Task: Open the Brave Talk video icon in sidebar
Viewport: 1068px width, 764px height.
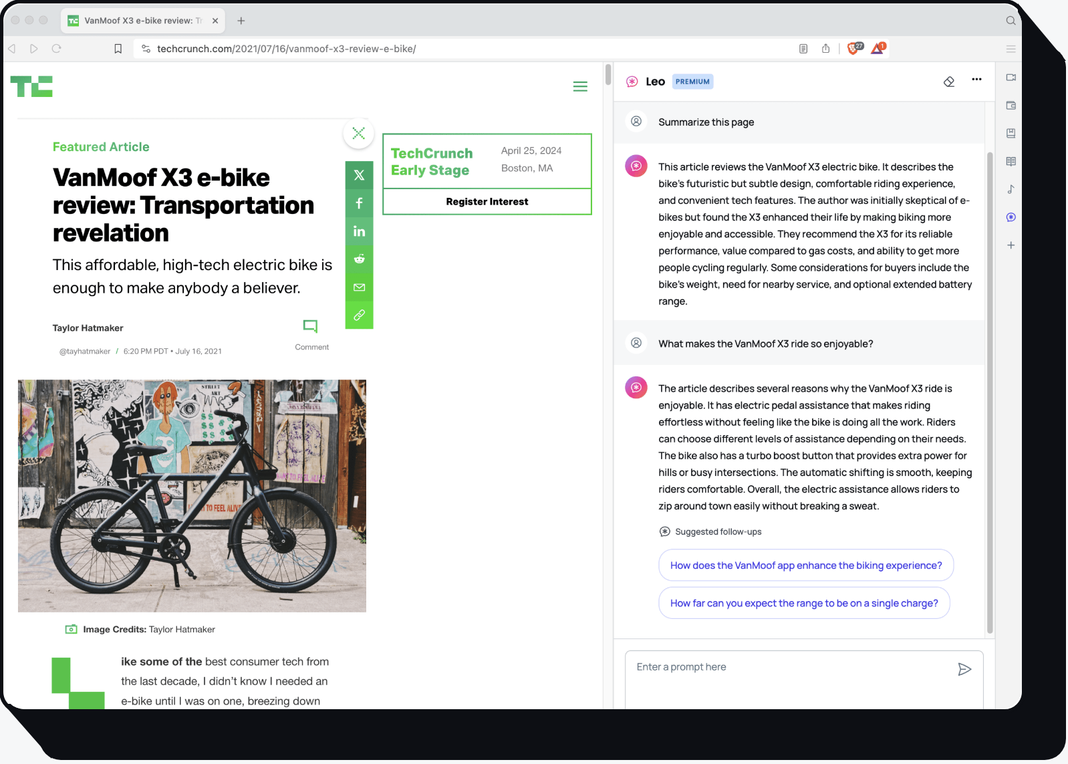Action: click(1011, 78)
